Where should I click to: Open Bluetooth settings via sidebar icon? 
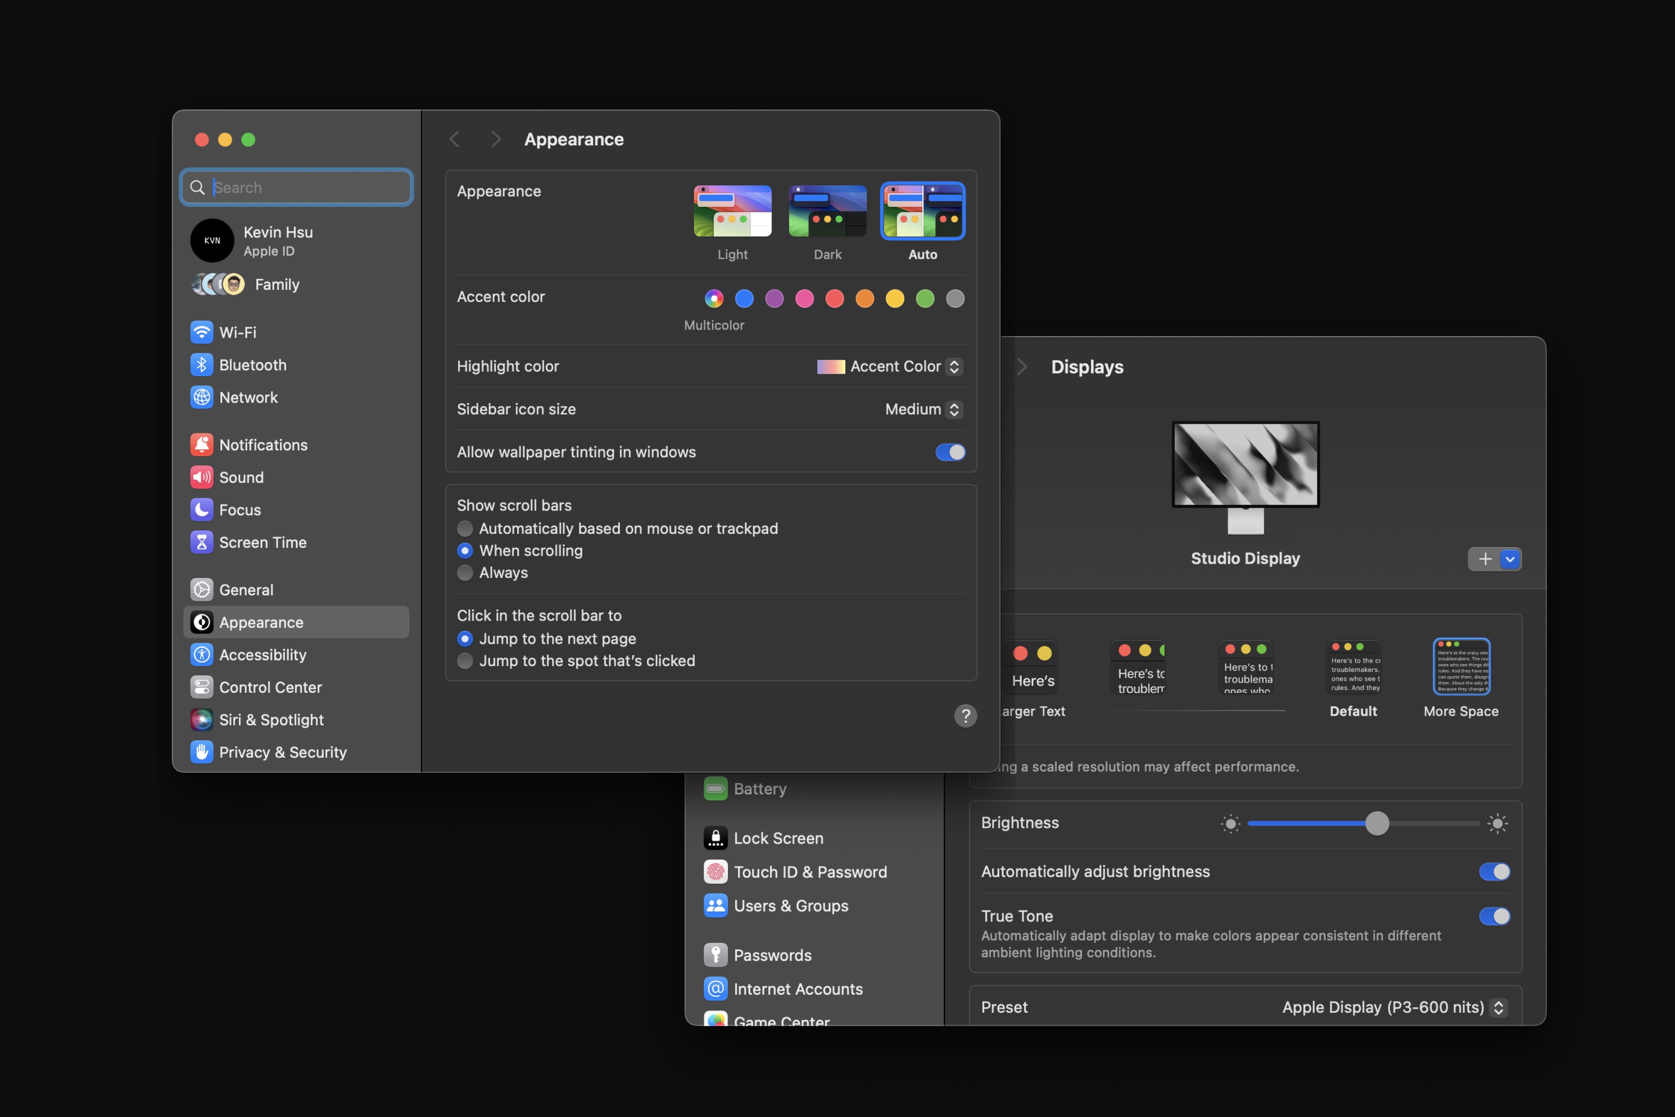click(202, 365)
